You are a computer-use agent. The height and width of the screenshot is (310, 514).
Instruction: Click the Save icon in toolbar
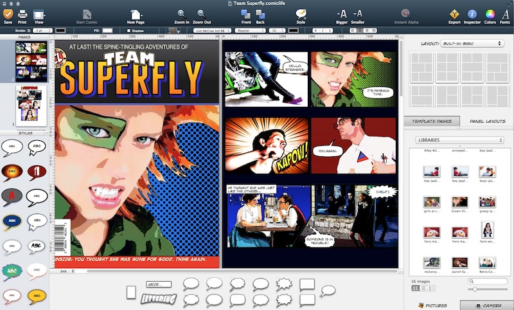coord(8,14)
